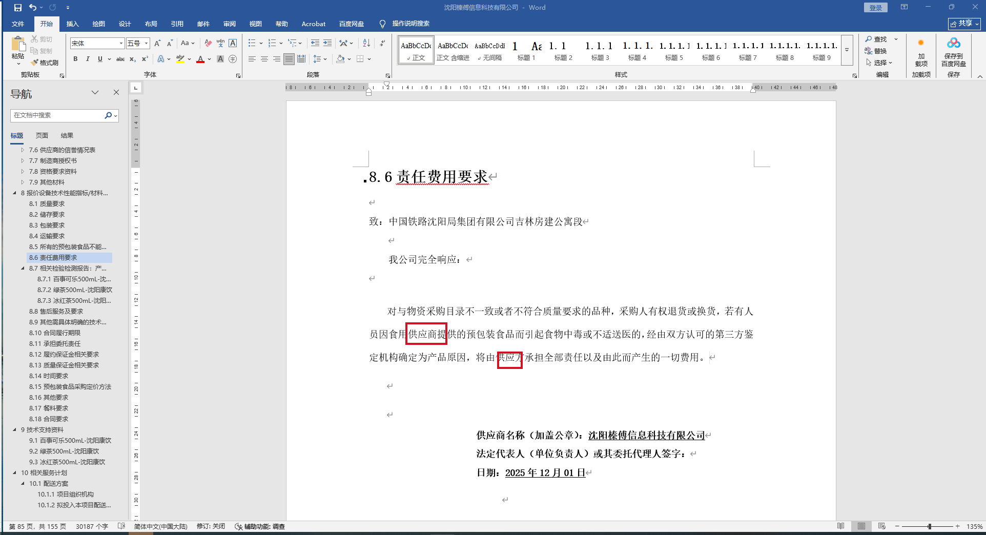Click the sort A-Z icon

(x=366, y=44)
